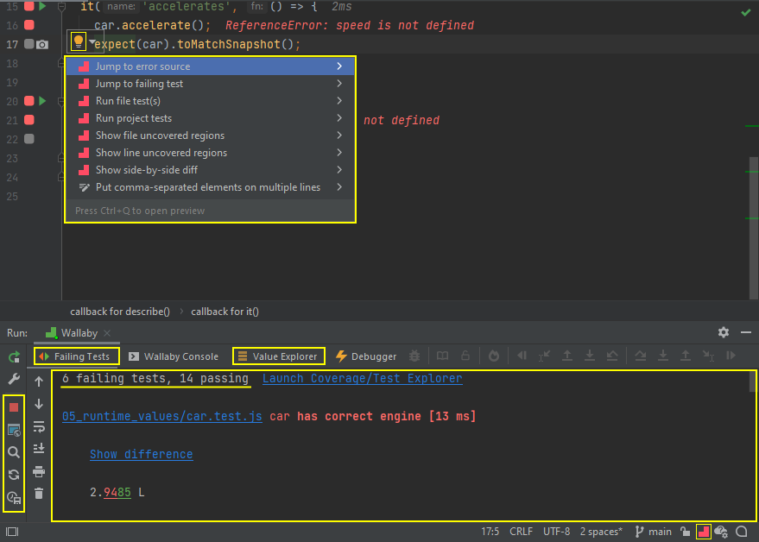Click the green inspection checkmark at editor top-right
The height and width of the screenshot is (542, 759).
(x=746, y=13)
